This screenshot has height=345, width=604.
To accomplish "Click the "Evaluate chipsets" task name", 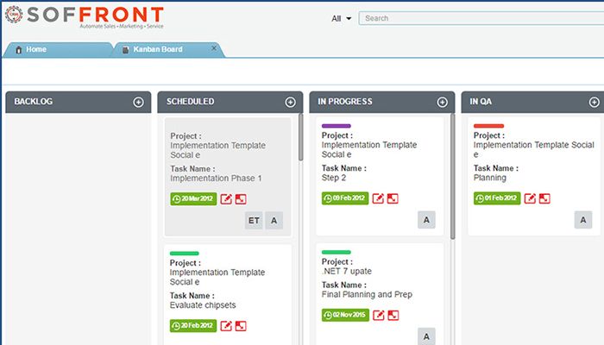I will tap(203, 305).
